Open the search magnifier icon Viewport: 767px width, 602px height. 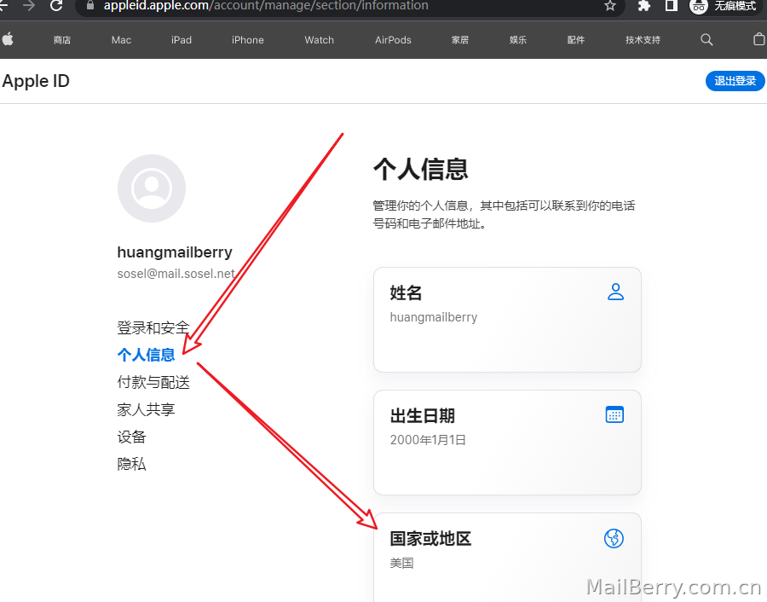[x=706, y=39]
